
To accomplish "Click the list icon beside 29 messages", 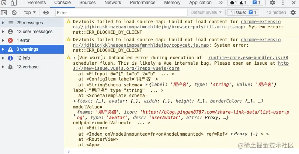I will point(10,23).
